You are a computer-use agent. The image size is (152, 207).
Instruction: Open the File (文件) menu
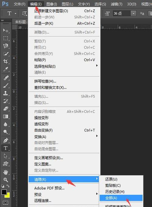(19, 4)
